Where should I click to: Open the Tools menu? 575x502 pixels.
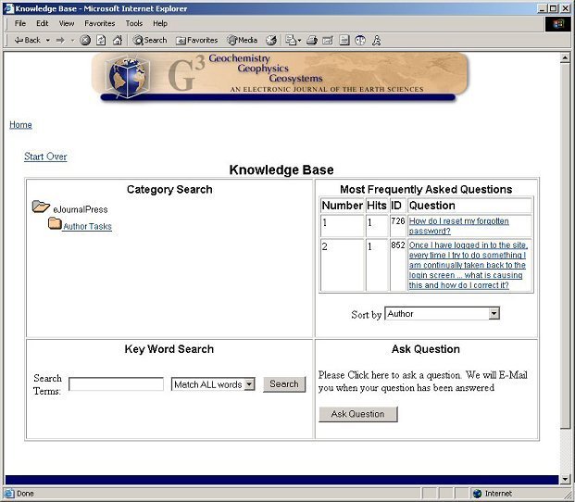point(134,23)
